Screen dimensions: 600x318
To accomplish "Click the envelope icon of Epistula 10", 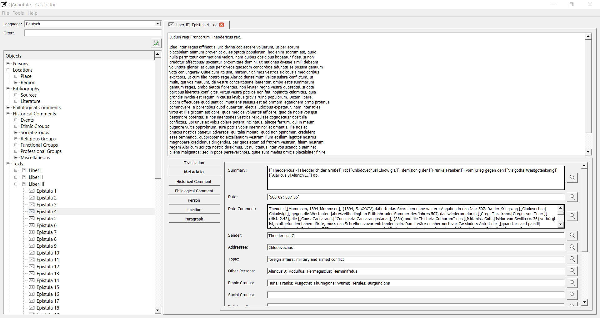I will click(x=32, y=253).
